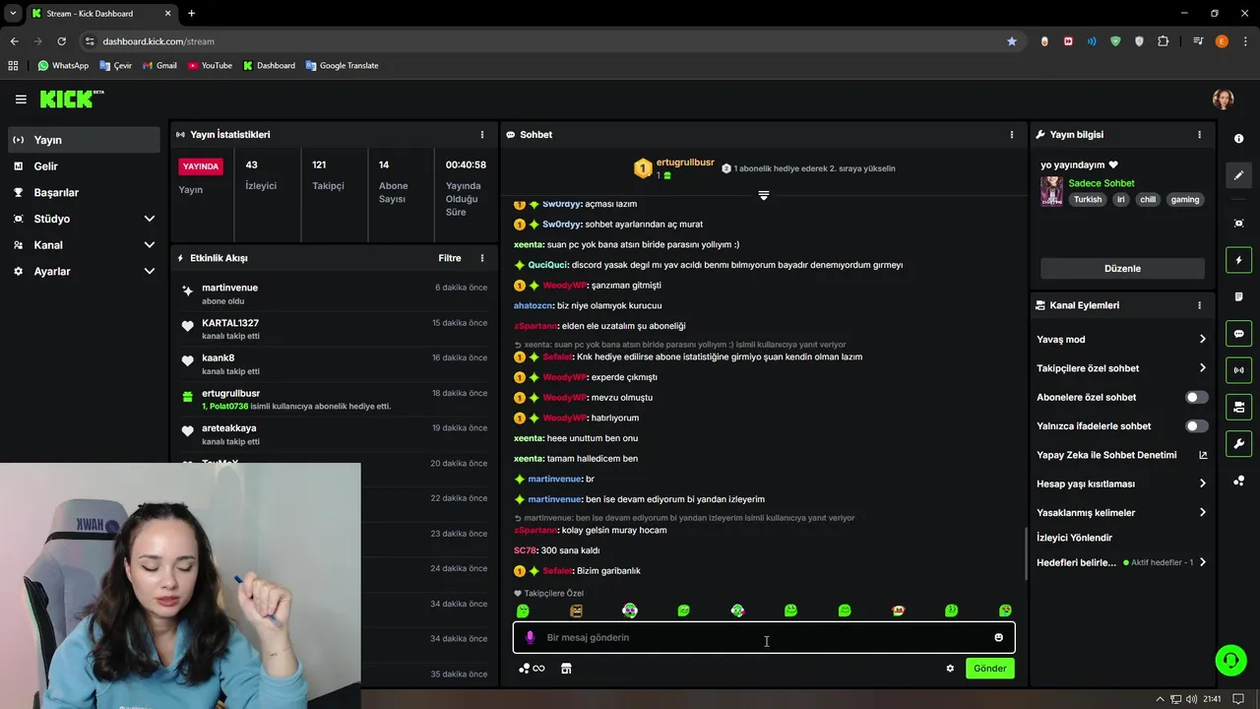This screenshot has width=1260, height=709.
Task: Click the Sadece Sohbet category link
Action: (x=1101, y=183)
